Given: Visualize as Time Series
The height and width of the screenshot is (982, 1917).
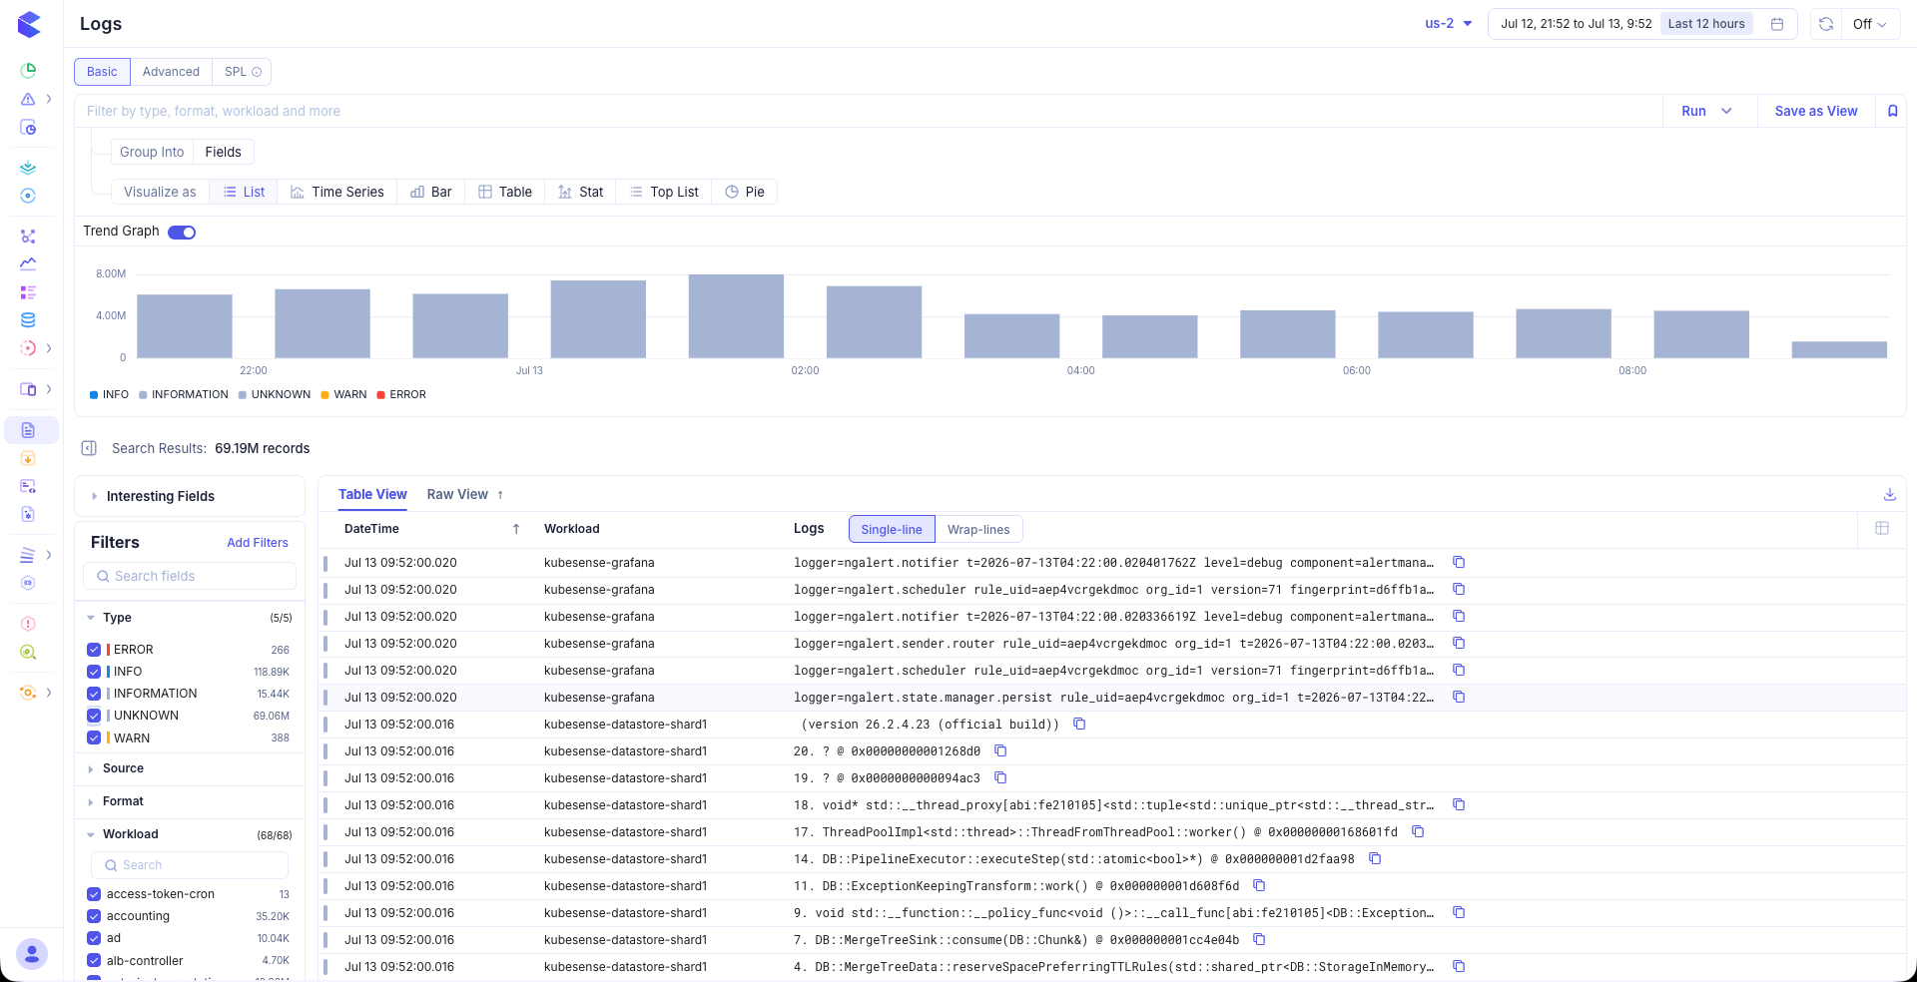Looking at the screenshot, I should tap(336, 192).
